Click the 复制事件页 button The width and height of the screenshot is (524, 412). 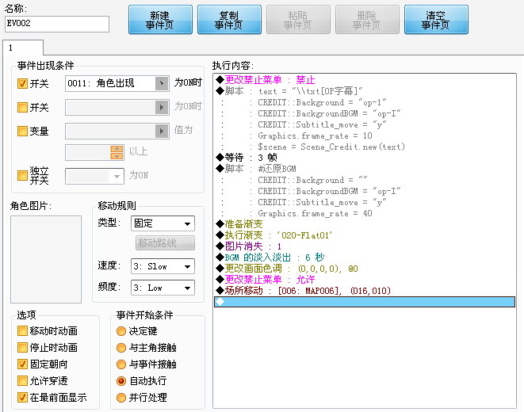point(229,20)
